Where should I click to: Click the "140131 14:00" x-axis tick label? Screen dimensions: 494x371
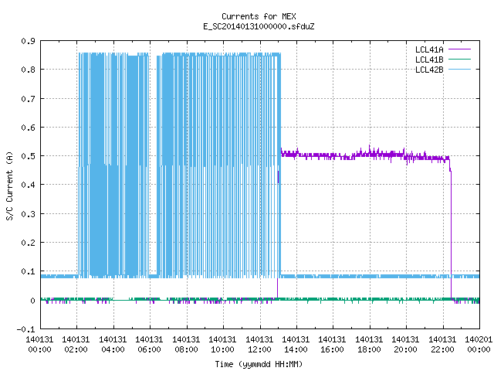coord(296,345)
